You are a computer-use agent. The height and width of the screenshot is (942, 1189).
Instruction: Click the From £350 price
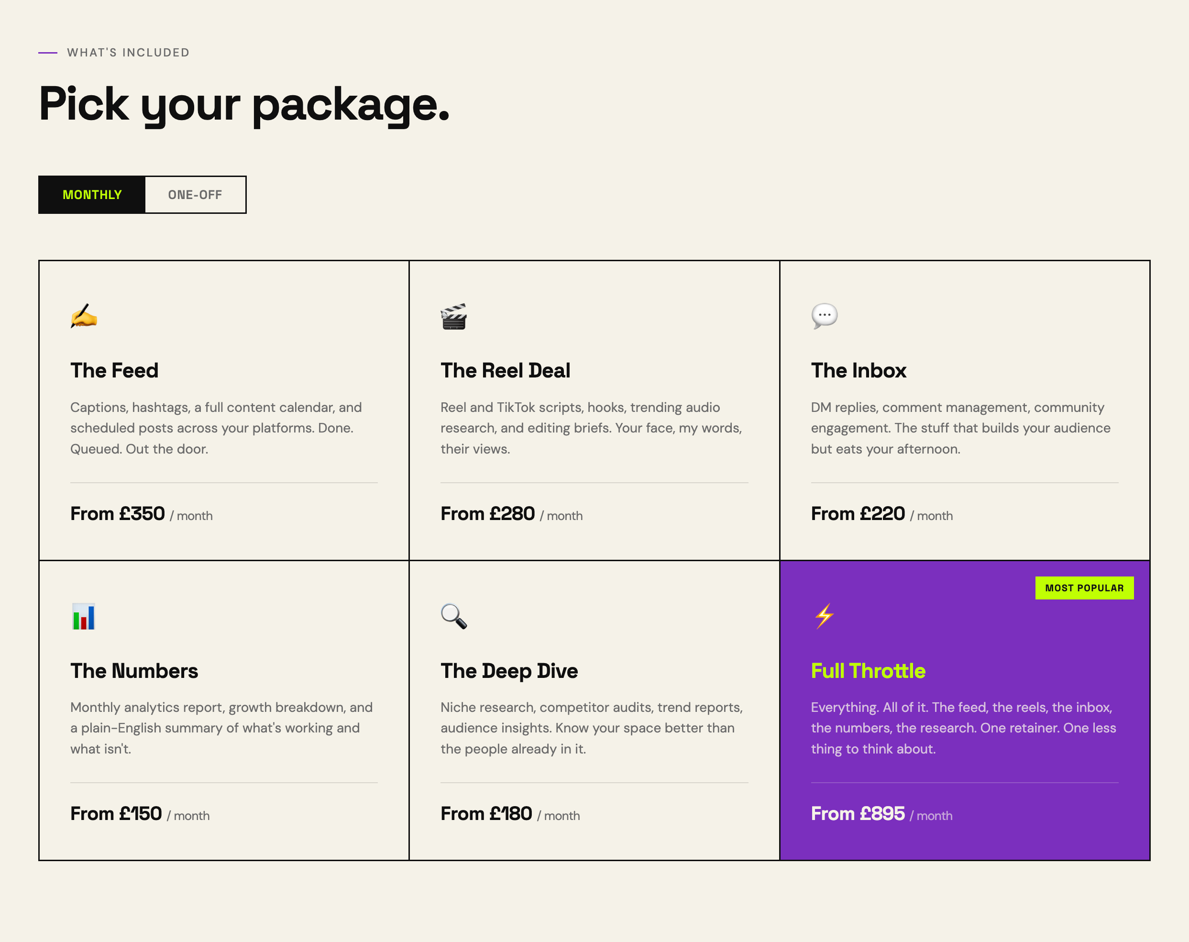coord(117,513)
